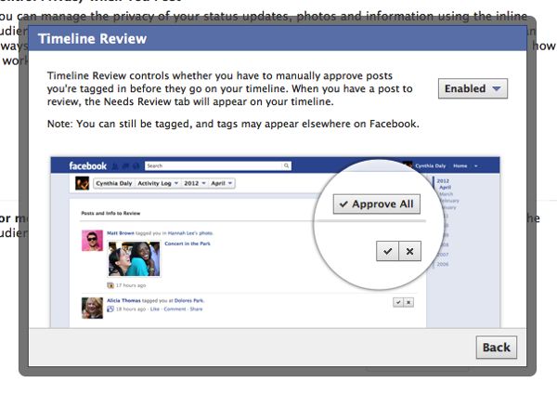557x395 pixels.
Task: Open the April month dropdown
Action: (221, 183)
